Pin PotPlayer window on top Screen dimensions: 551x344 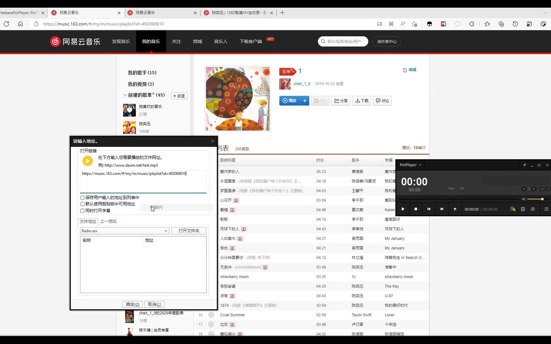[525, 165]
